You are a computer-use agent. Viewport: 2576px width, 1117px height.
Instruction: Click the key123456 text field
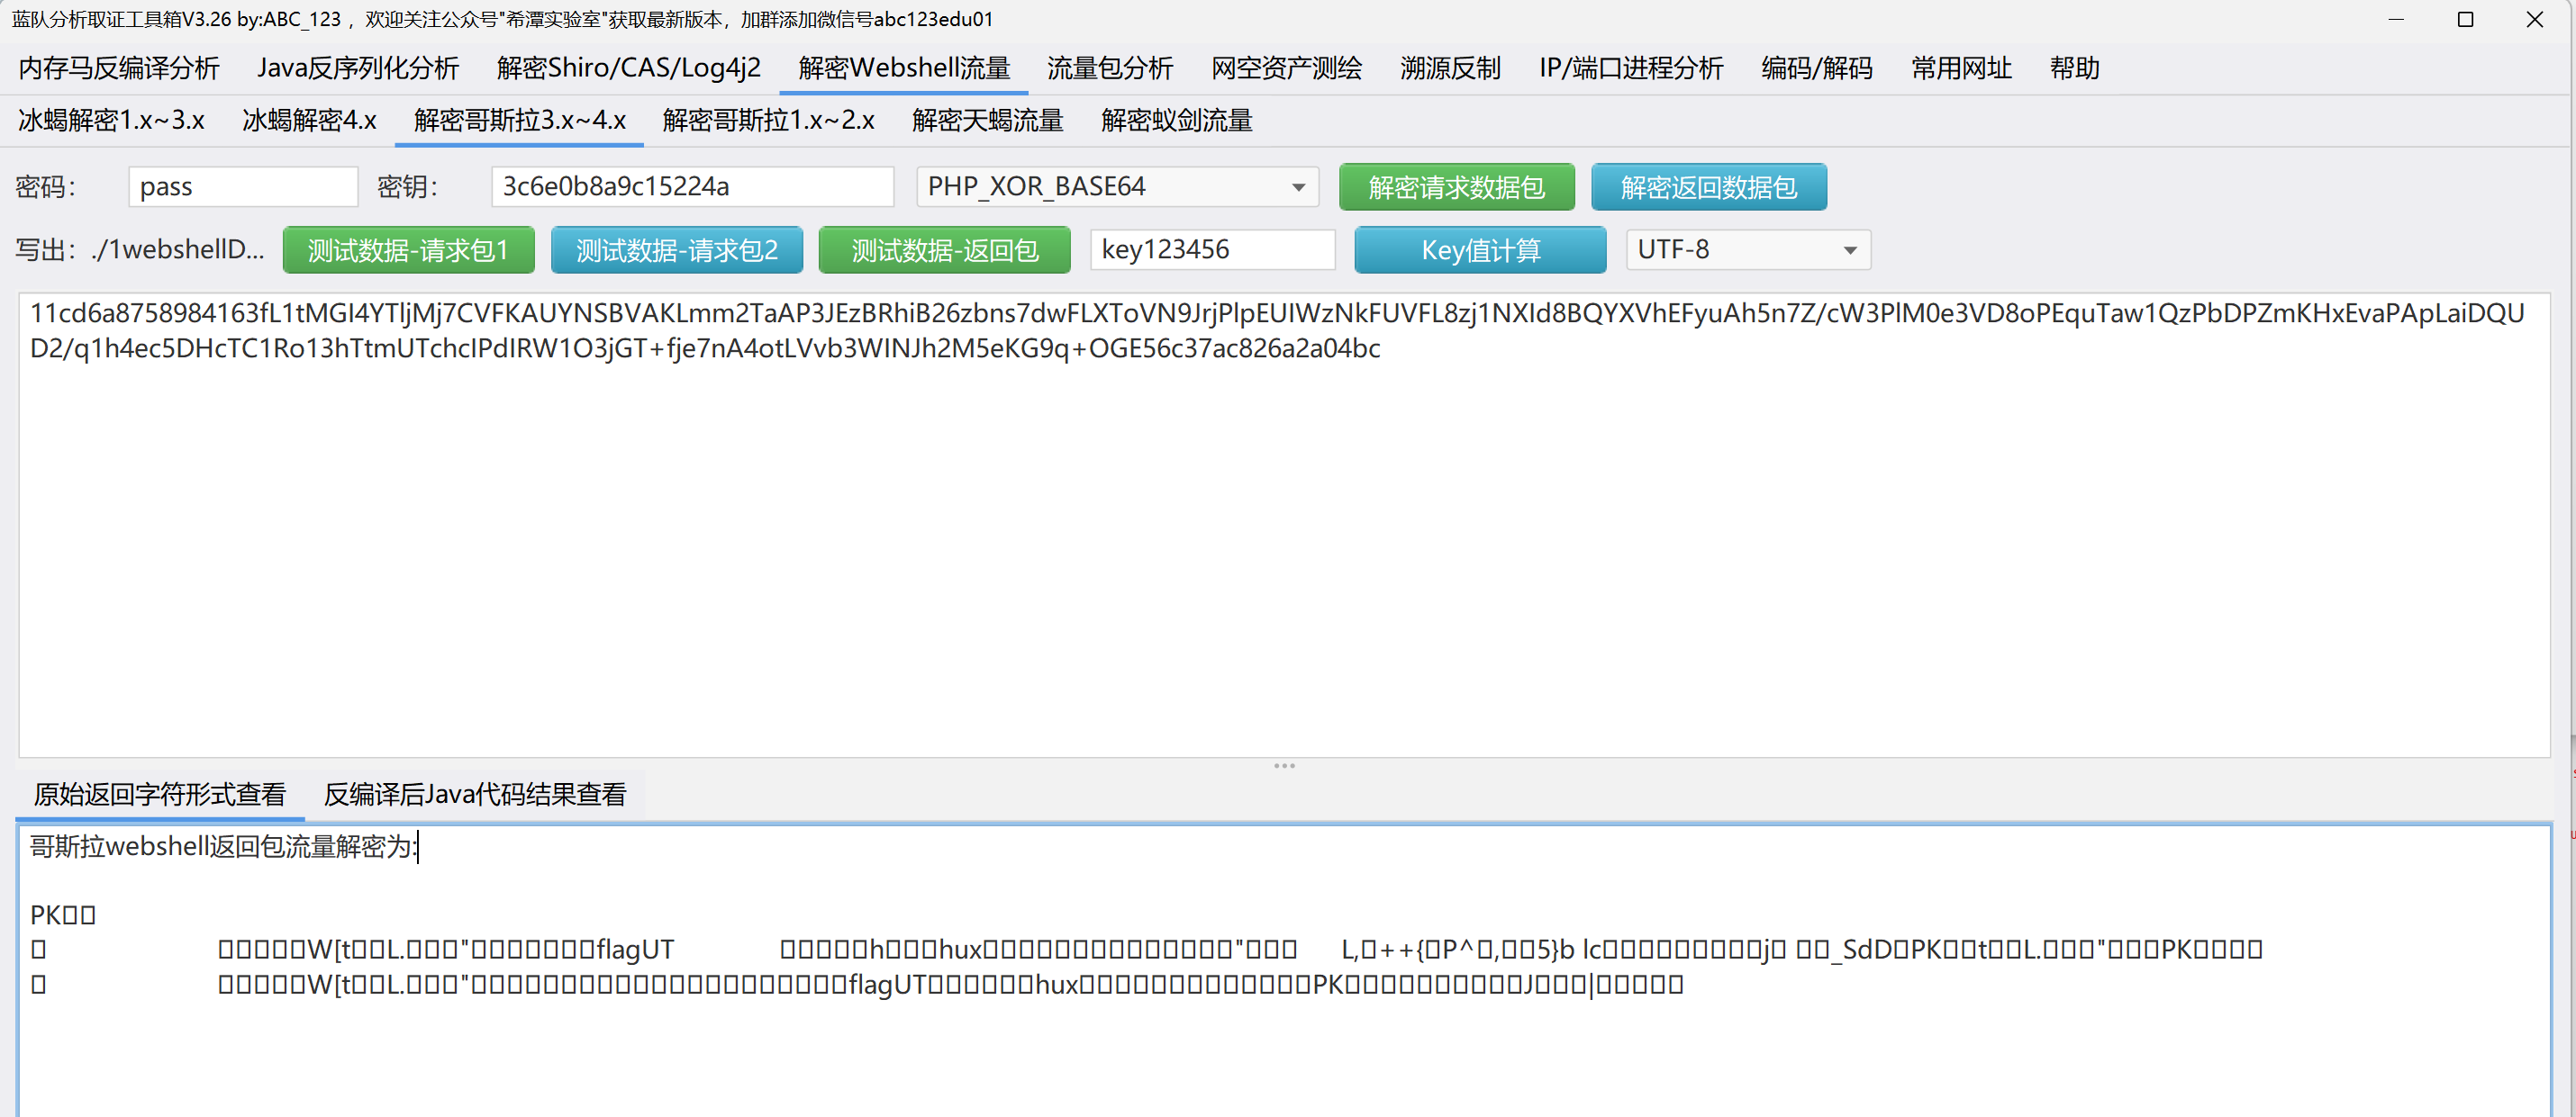(x=1212, y=250)
